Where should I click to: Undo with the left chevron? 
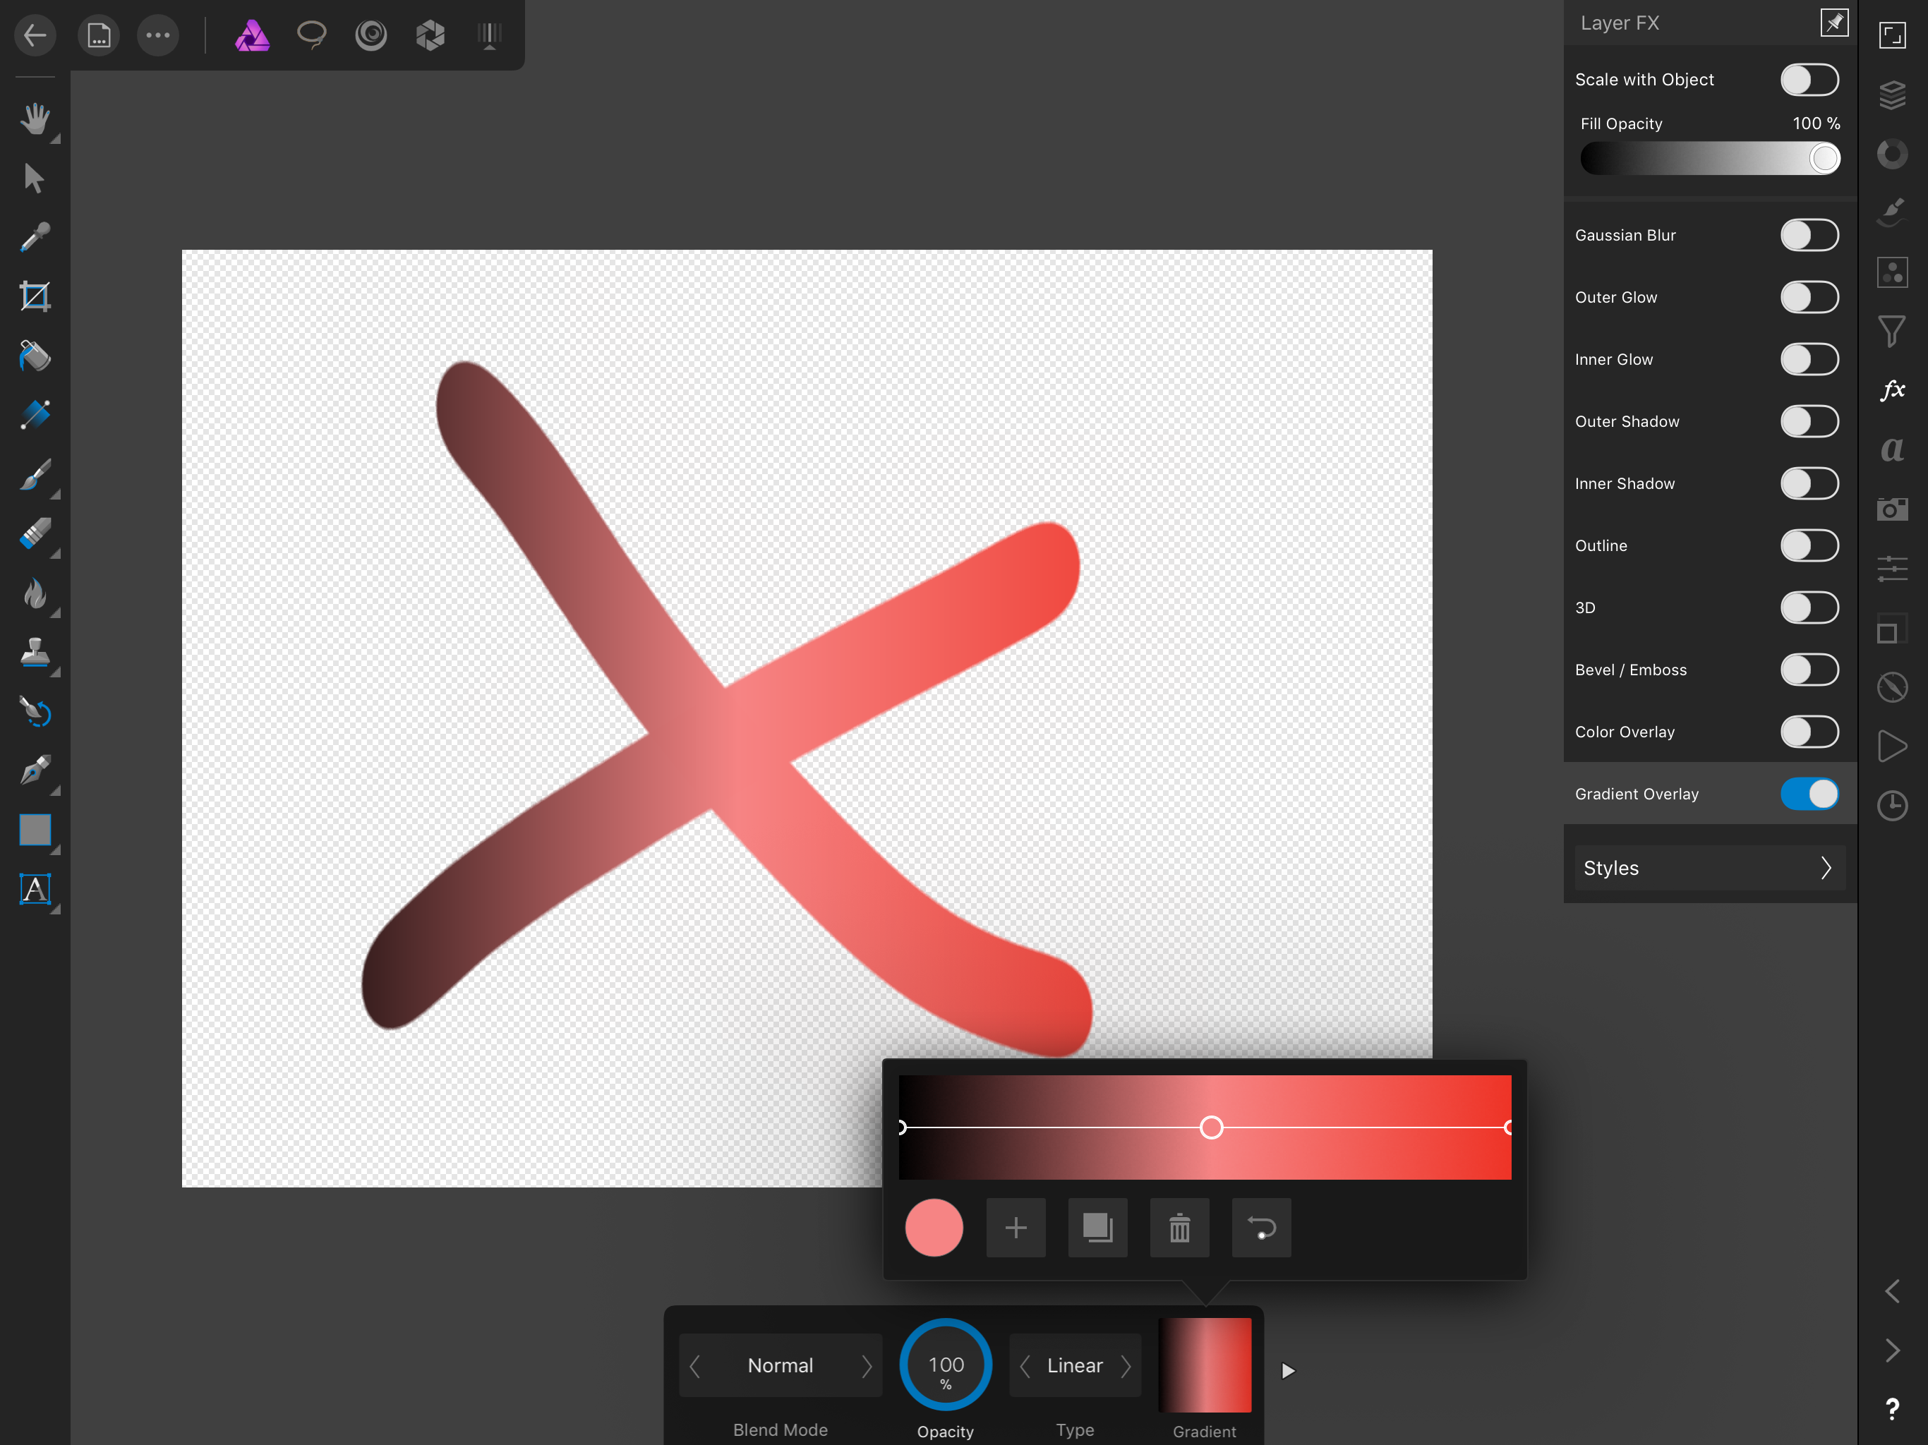click(x=1892, y=1290)
